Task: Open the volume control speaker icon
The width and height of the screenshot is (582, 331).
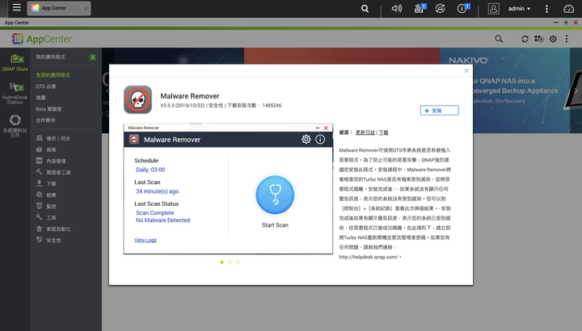Action: (x=396, y=8)
